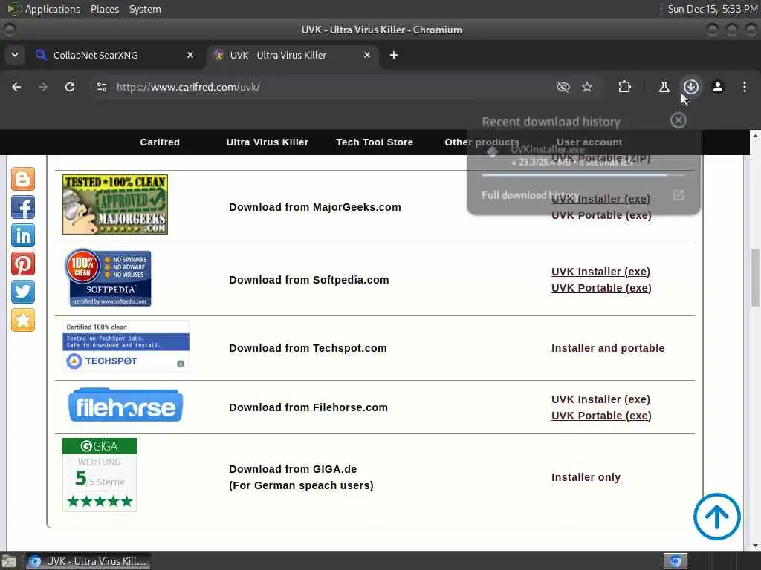
Task: Switch to the CollabNet SearXNG tab
Action: click(x=115, y=55)
